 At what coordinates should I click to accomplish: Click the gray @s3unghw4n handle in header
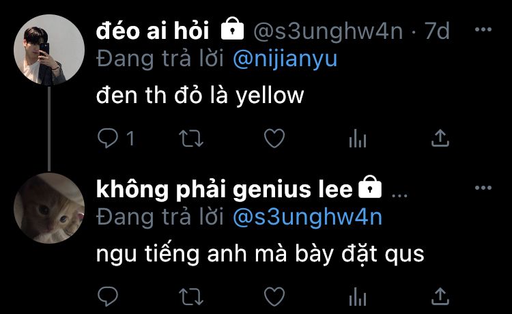[x=328, y=31]
